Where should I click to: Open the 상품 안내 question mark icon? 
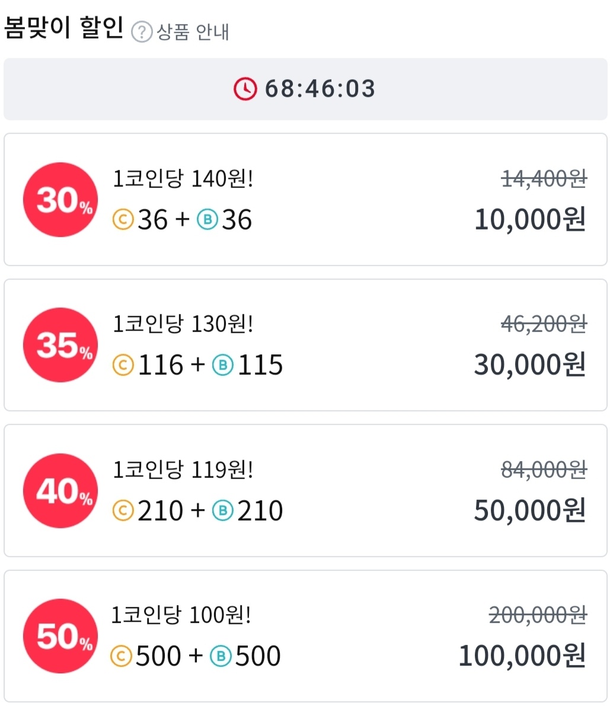pyautogui.click(x=141, y=33)
